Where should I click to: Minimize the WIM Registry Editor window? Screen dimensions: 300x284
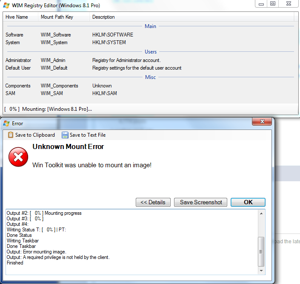[261, 4]
